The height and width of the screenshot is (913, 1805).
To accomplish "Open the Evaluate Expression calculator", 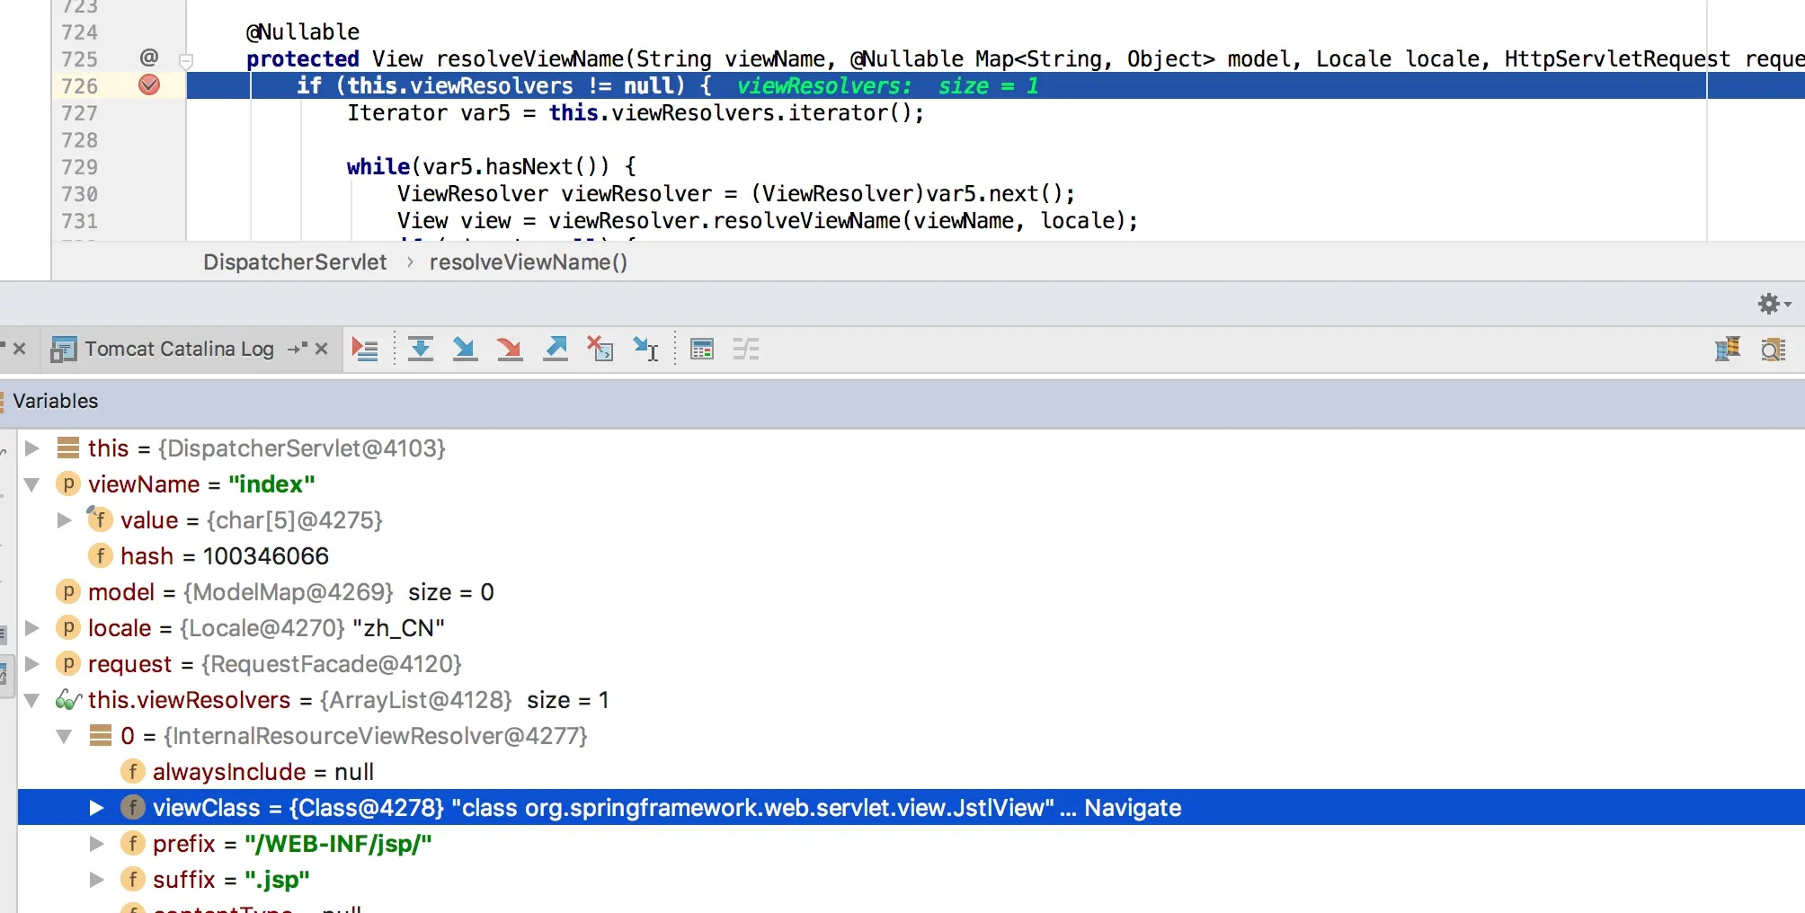I will pos(702,350).
